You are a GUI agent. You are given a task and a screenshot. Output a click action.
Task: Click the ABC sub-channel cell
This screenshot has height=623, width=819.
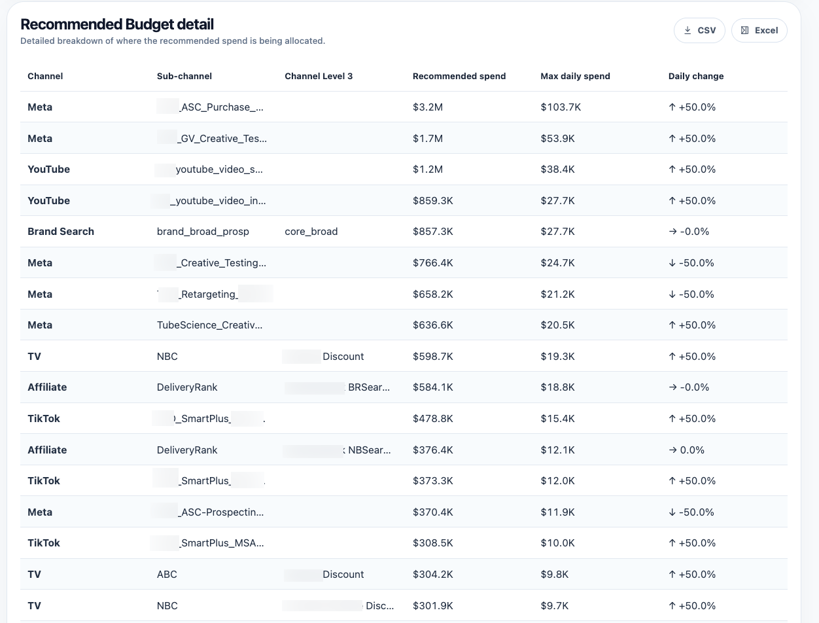167,574
